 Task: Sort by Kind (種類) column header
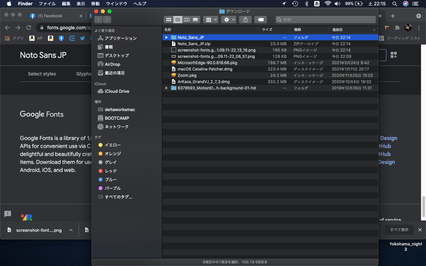[310, 30]
